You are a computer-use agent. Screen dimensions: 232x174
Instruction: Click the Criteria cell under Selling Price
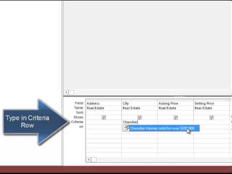tap(212, 122)
